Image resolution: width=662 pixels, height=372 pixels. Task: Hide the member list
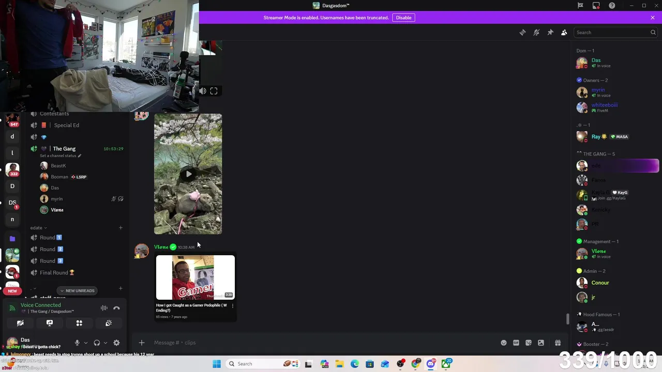click(564, 33)
